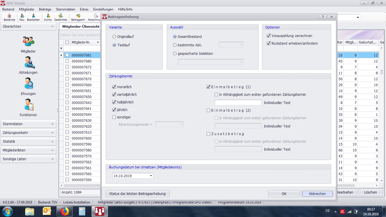Open the Beiträge menu
Image resolution: width=386 pixels, height=217 pixels.
pos(45,9)
